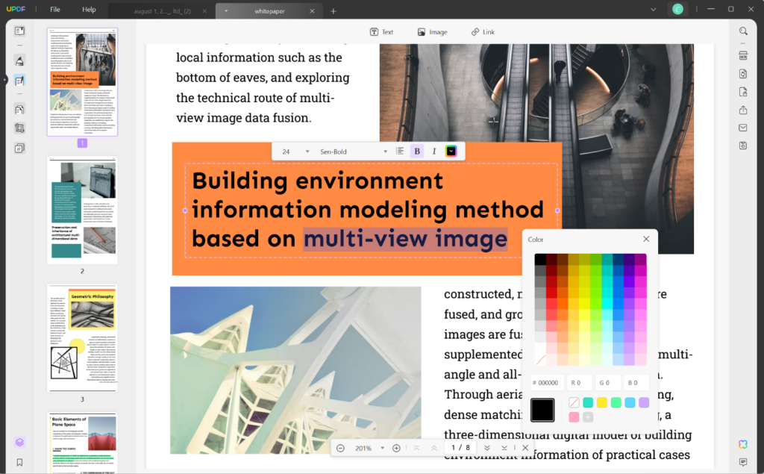Jump to first page arrow
The height and width of the screenshot is (474, 764).
[x=416, y=448]
